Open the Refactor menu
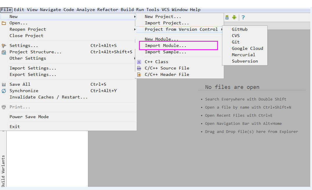 (x=107, y=9)
